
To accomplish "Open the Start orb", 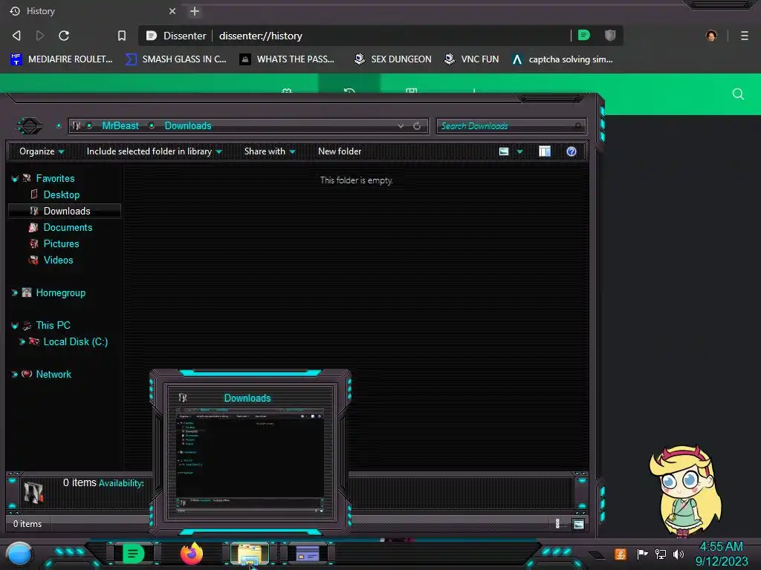I will (x=19, y=554).
